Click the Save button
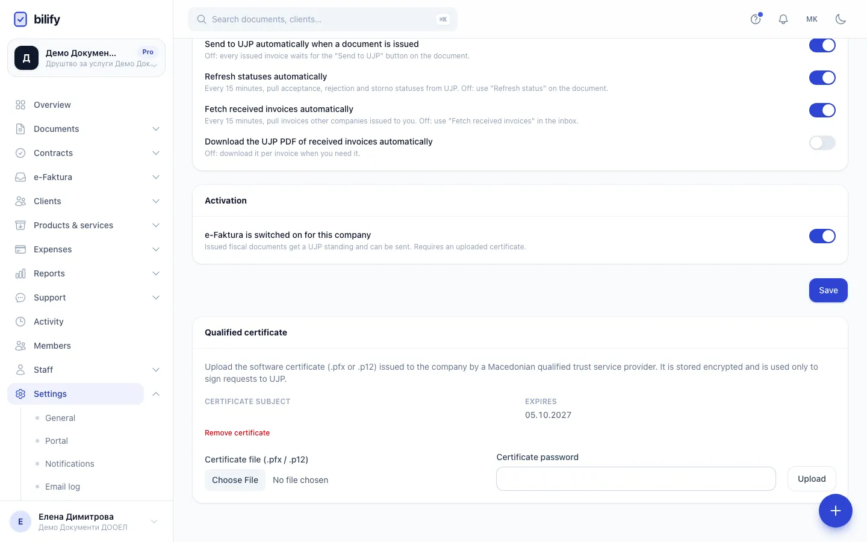 pos(828,290)
